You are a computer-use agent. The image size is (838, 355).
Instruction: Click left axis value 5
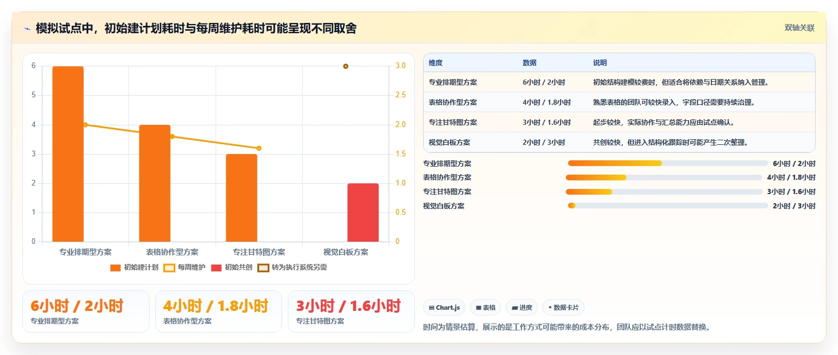coord(33,95)
